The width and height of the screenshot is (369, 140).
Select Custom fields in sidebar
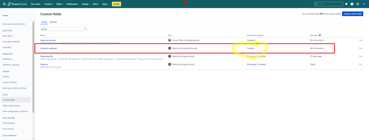point(16,100)
